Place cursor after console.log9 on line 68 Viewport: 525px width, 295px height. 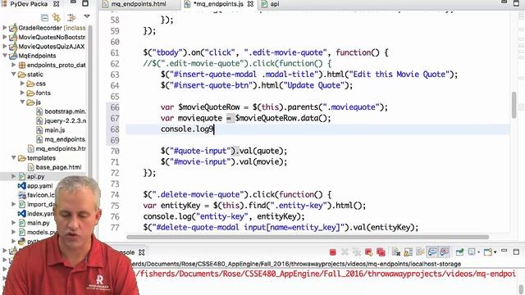click(214, 129)
